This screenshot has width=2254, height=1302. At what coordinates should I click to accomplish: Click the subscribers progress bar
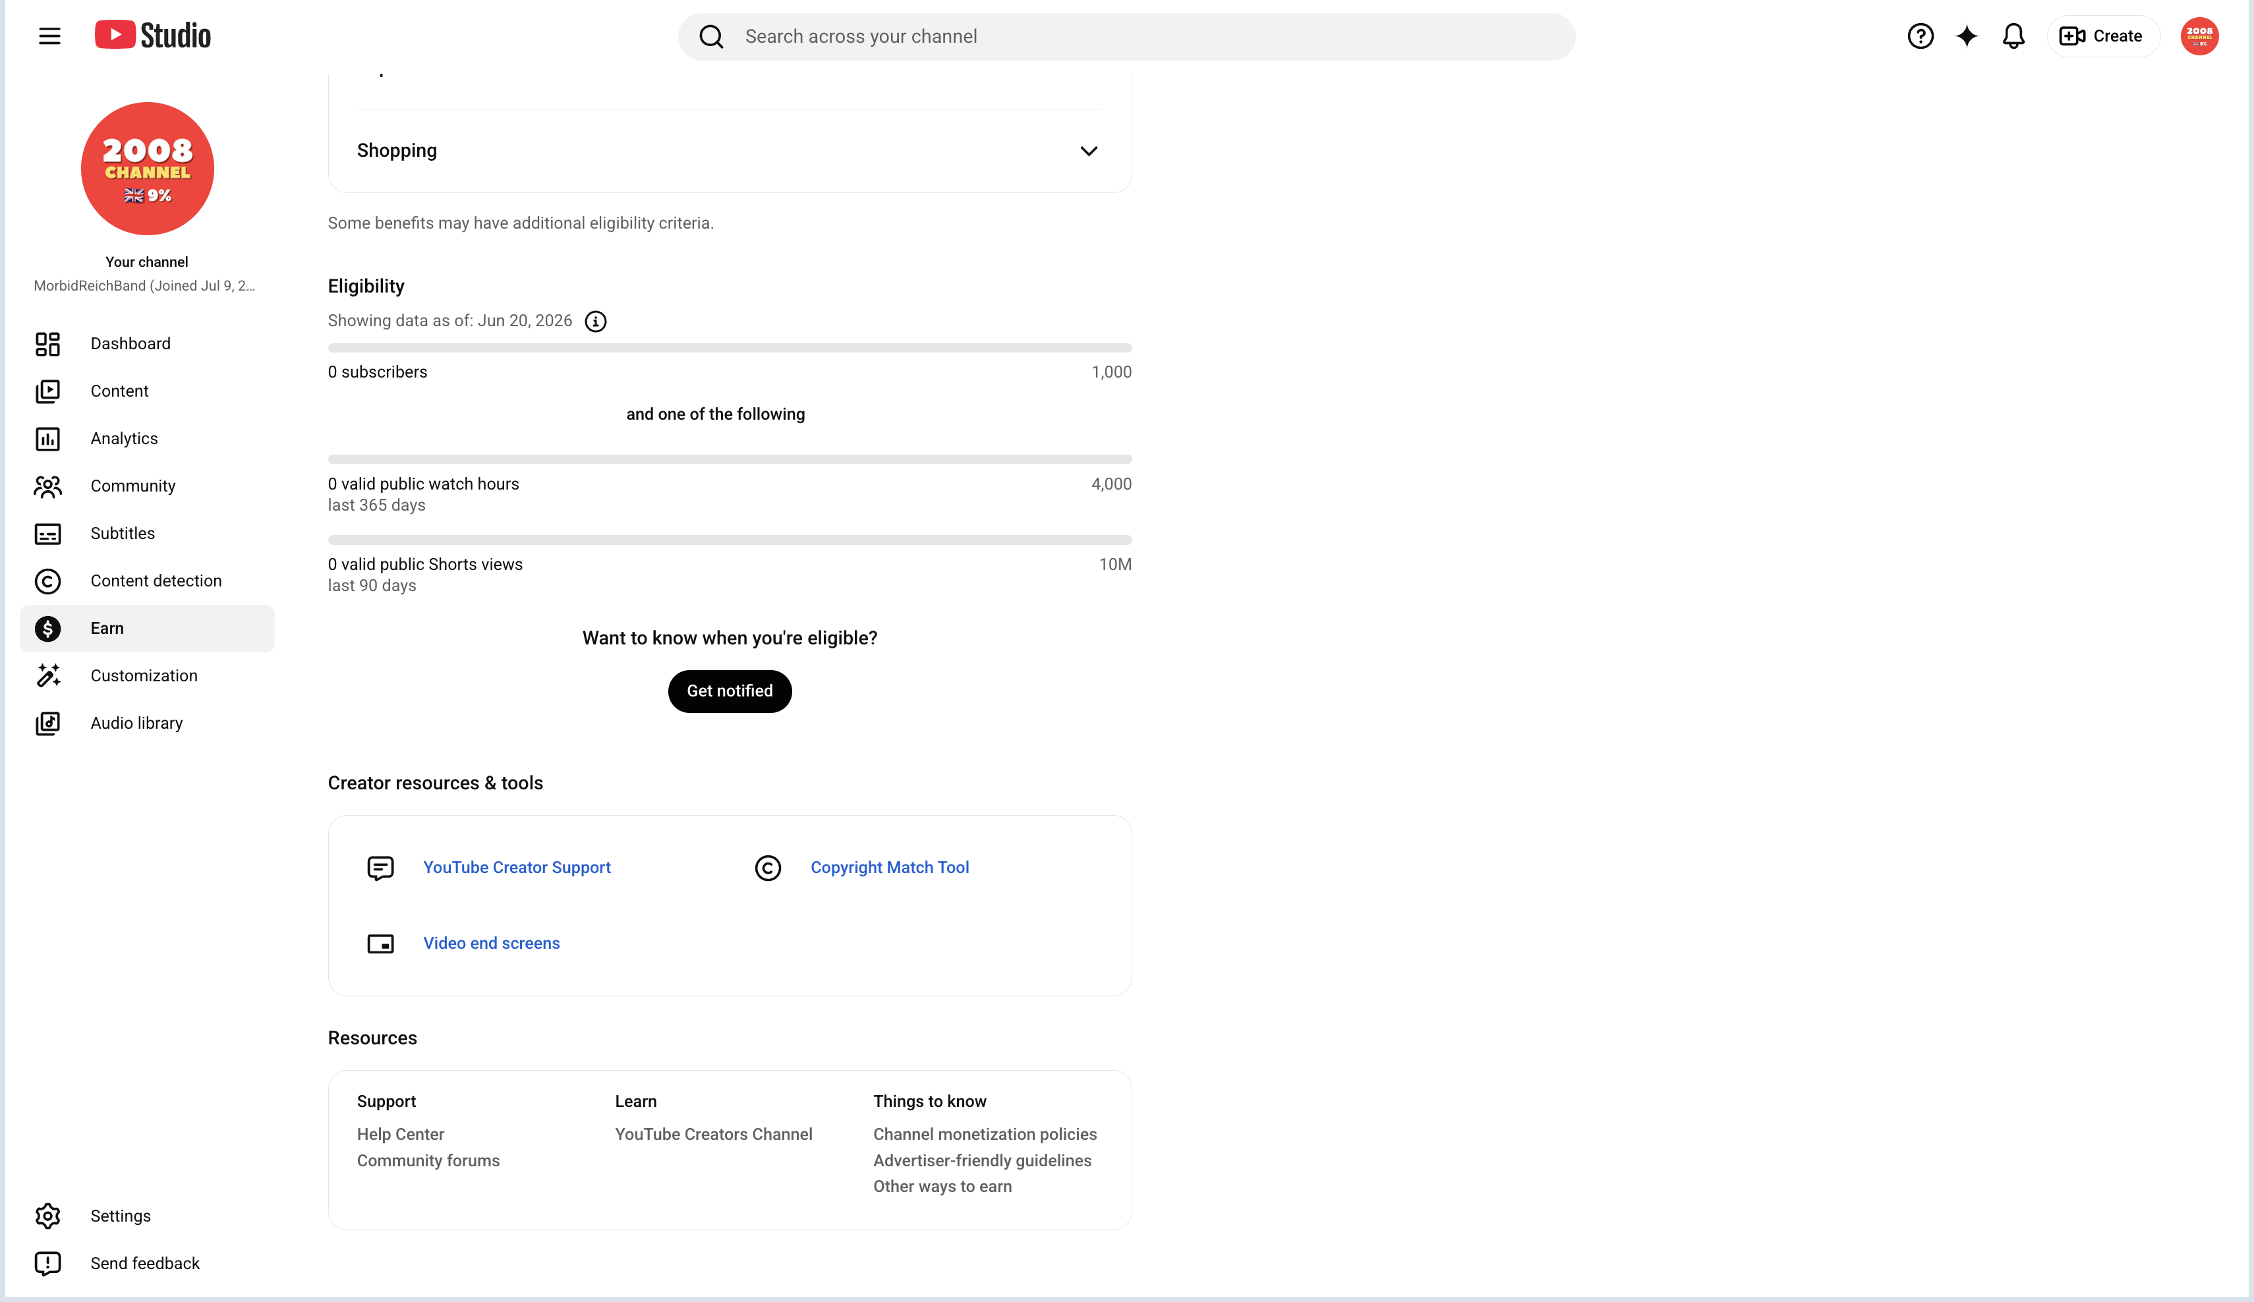tap(729, 348)
